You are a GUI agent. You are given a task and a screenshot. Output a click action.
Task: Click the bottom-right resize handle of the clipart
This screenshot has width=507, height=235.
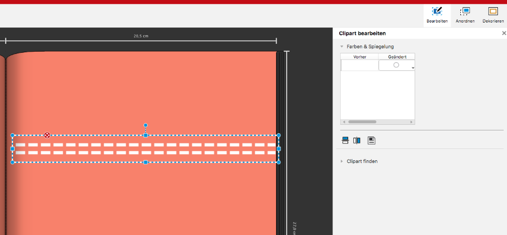(x=279, y=162)
